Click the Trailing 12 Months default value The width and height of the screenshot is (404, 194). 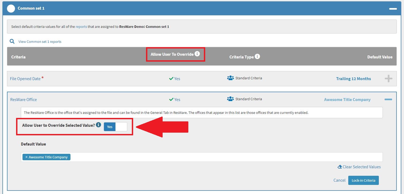(x=353, y=79)
